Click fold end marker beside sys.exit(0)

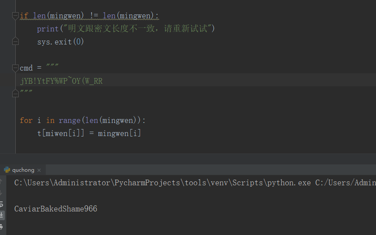(15, 41)
